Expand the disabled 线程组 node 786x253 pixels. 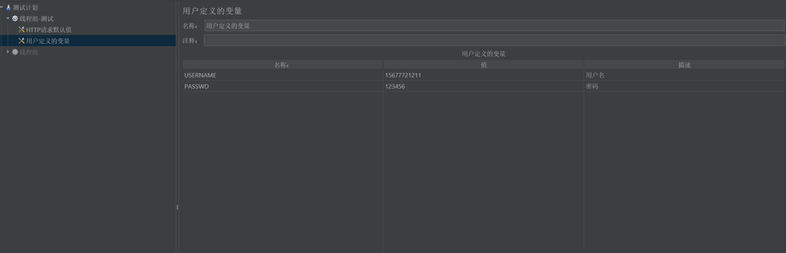(8, 52)
